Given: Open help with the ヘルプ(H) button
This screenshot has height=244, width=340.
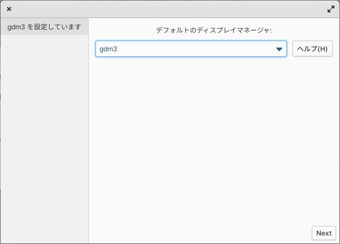Looking at the screenshot, I should click(312, 48).
